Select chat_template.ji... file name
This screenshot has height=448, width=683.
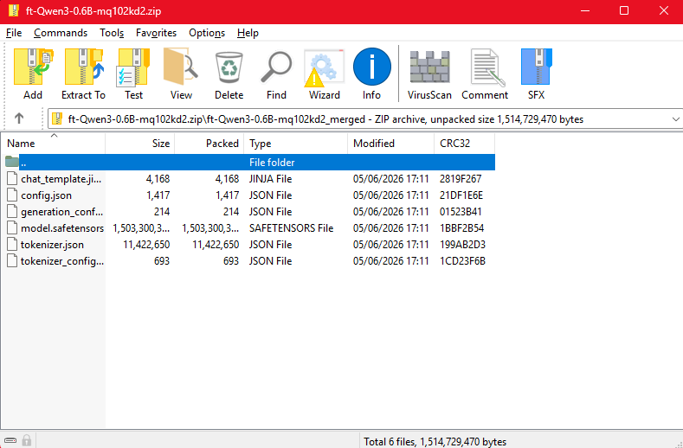click(61, 179)
